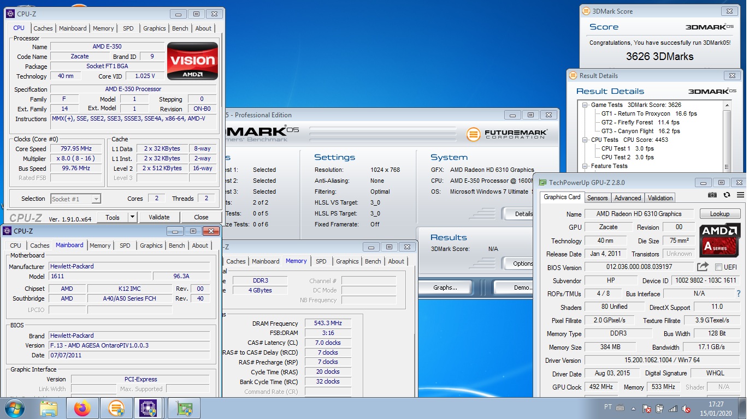Image resolution: width=749 pixels, height=419 pixels.
Task: Click the GPU-Z title bar app icon
Action: tap(542, 183)
